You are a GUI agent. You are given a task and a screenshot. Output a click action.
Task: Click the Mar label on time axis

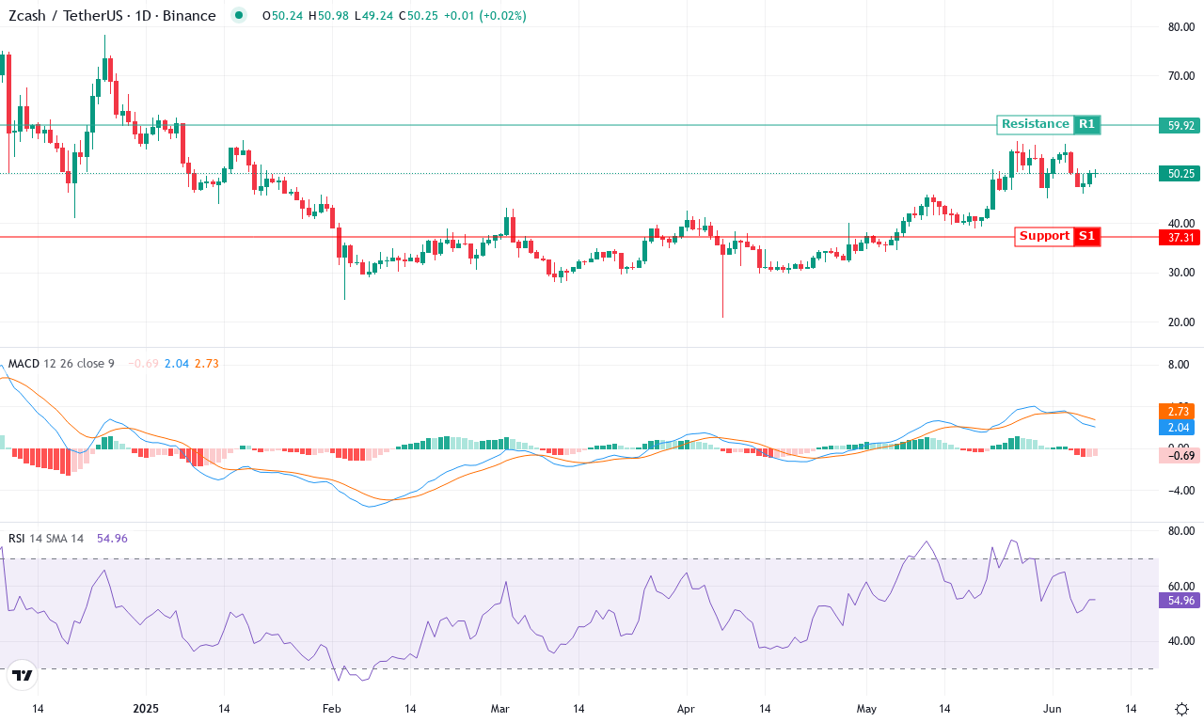coord(499,709)
